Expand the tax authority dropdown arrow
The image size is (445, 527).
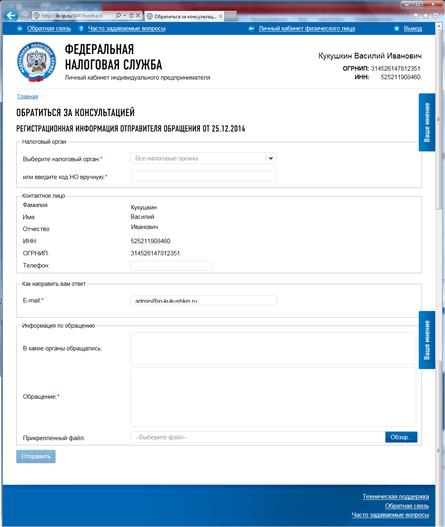271,158
